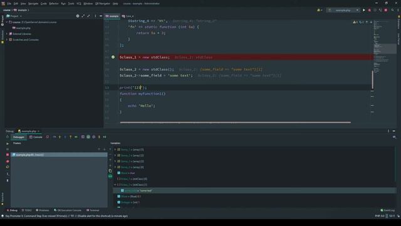Switch to the example editor tab

coord(112,16)
